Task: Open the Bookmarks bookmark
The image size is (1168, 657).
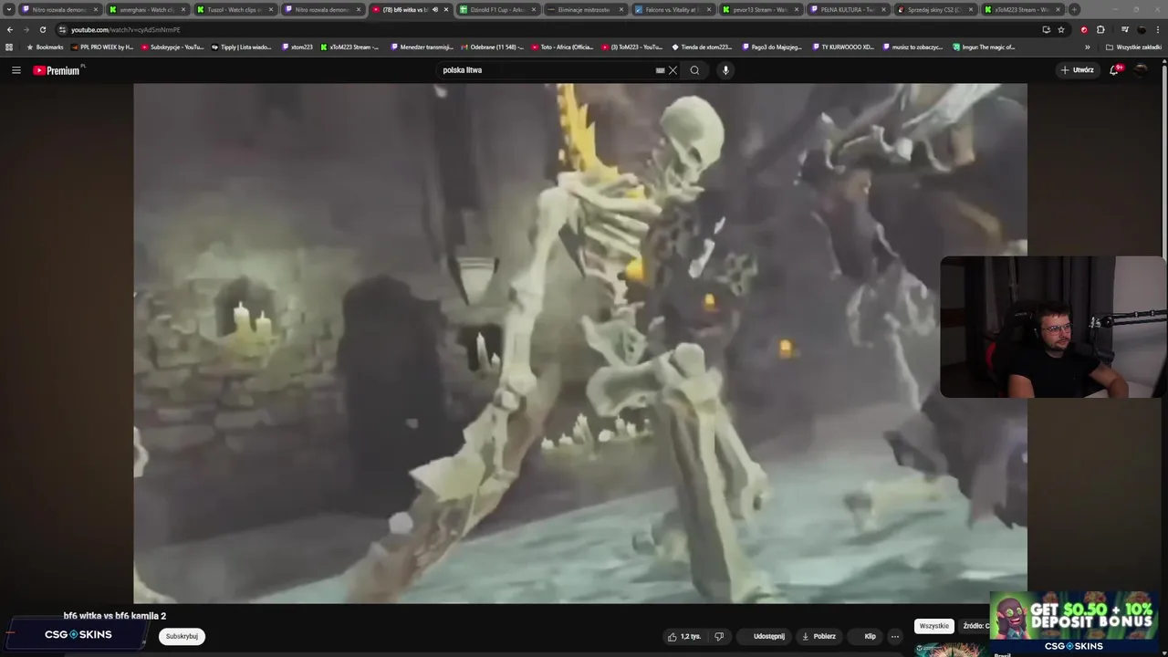Action: pos(45,47)
